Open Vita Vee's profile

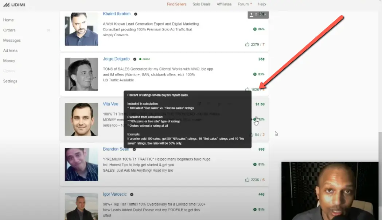[x=110, y=104]
